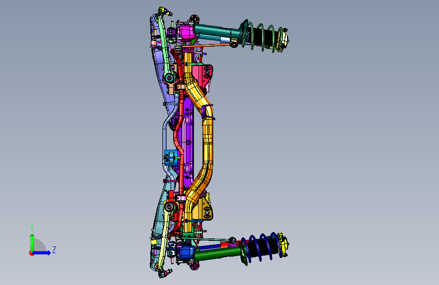Screen dimensions: 439x285
Task: Select the green coil spring
Action: click(x=263, y=37)
